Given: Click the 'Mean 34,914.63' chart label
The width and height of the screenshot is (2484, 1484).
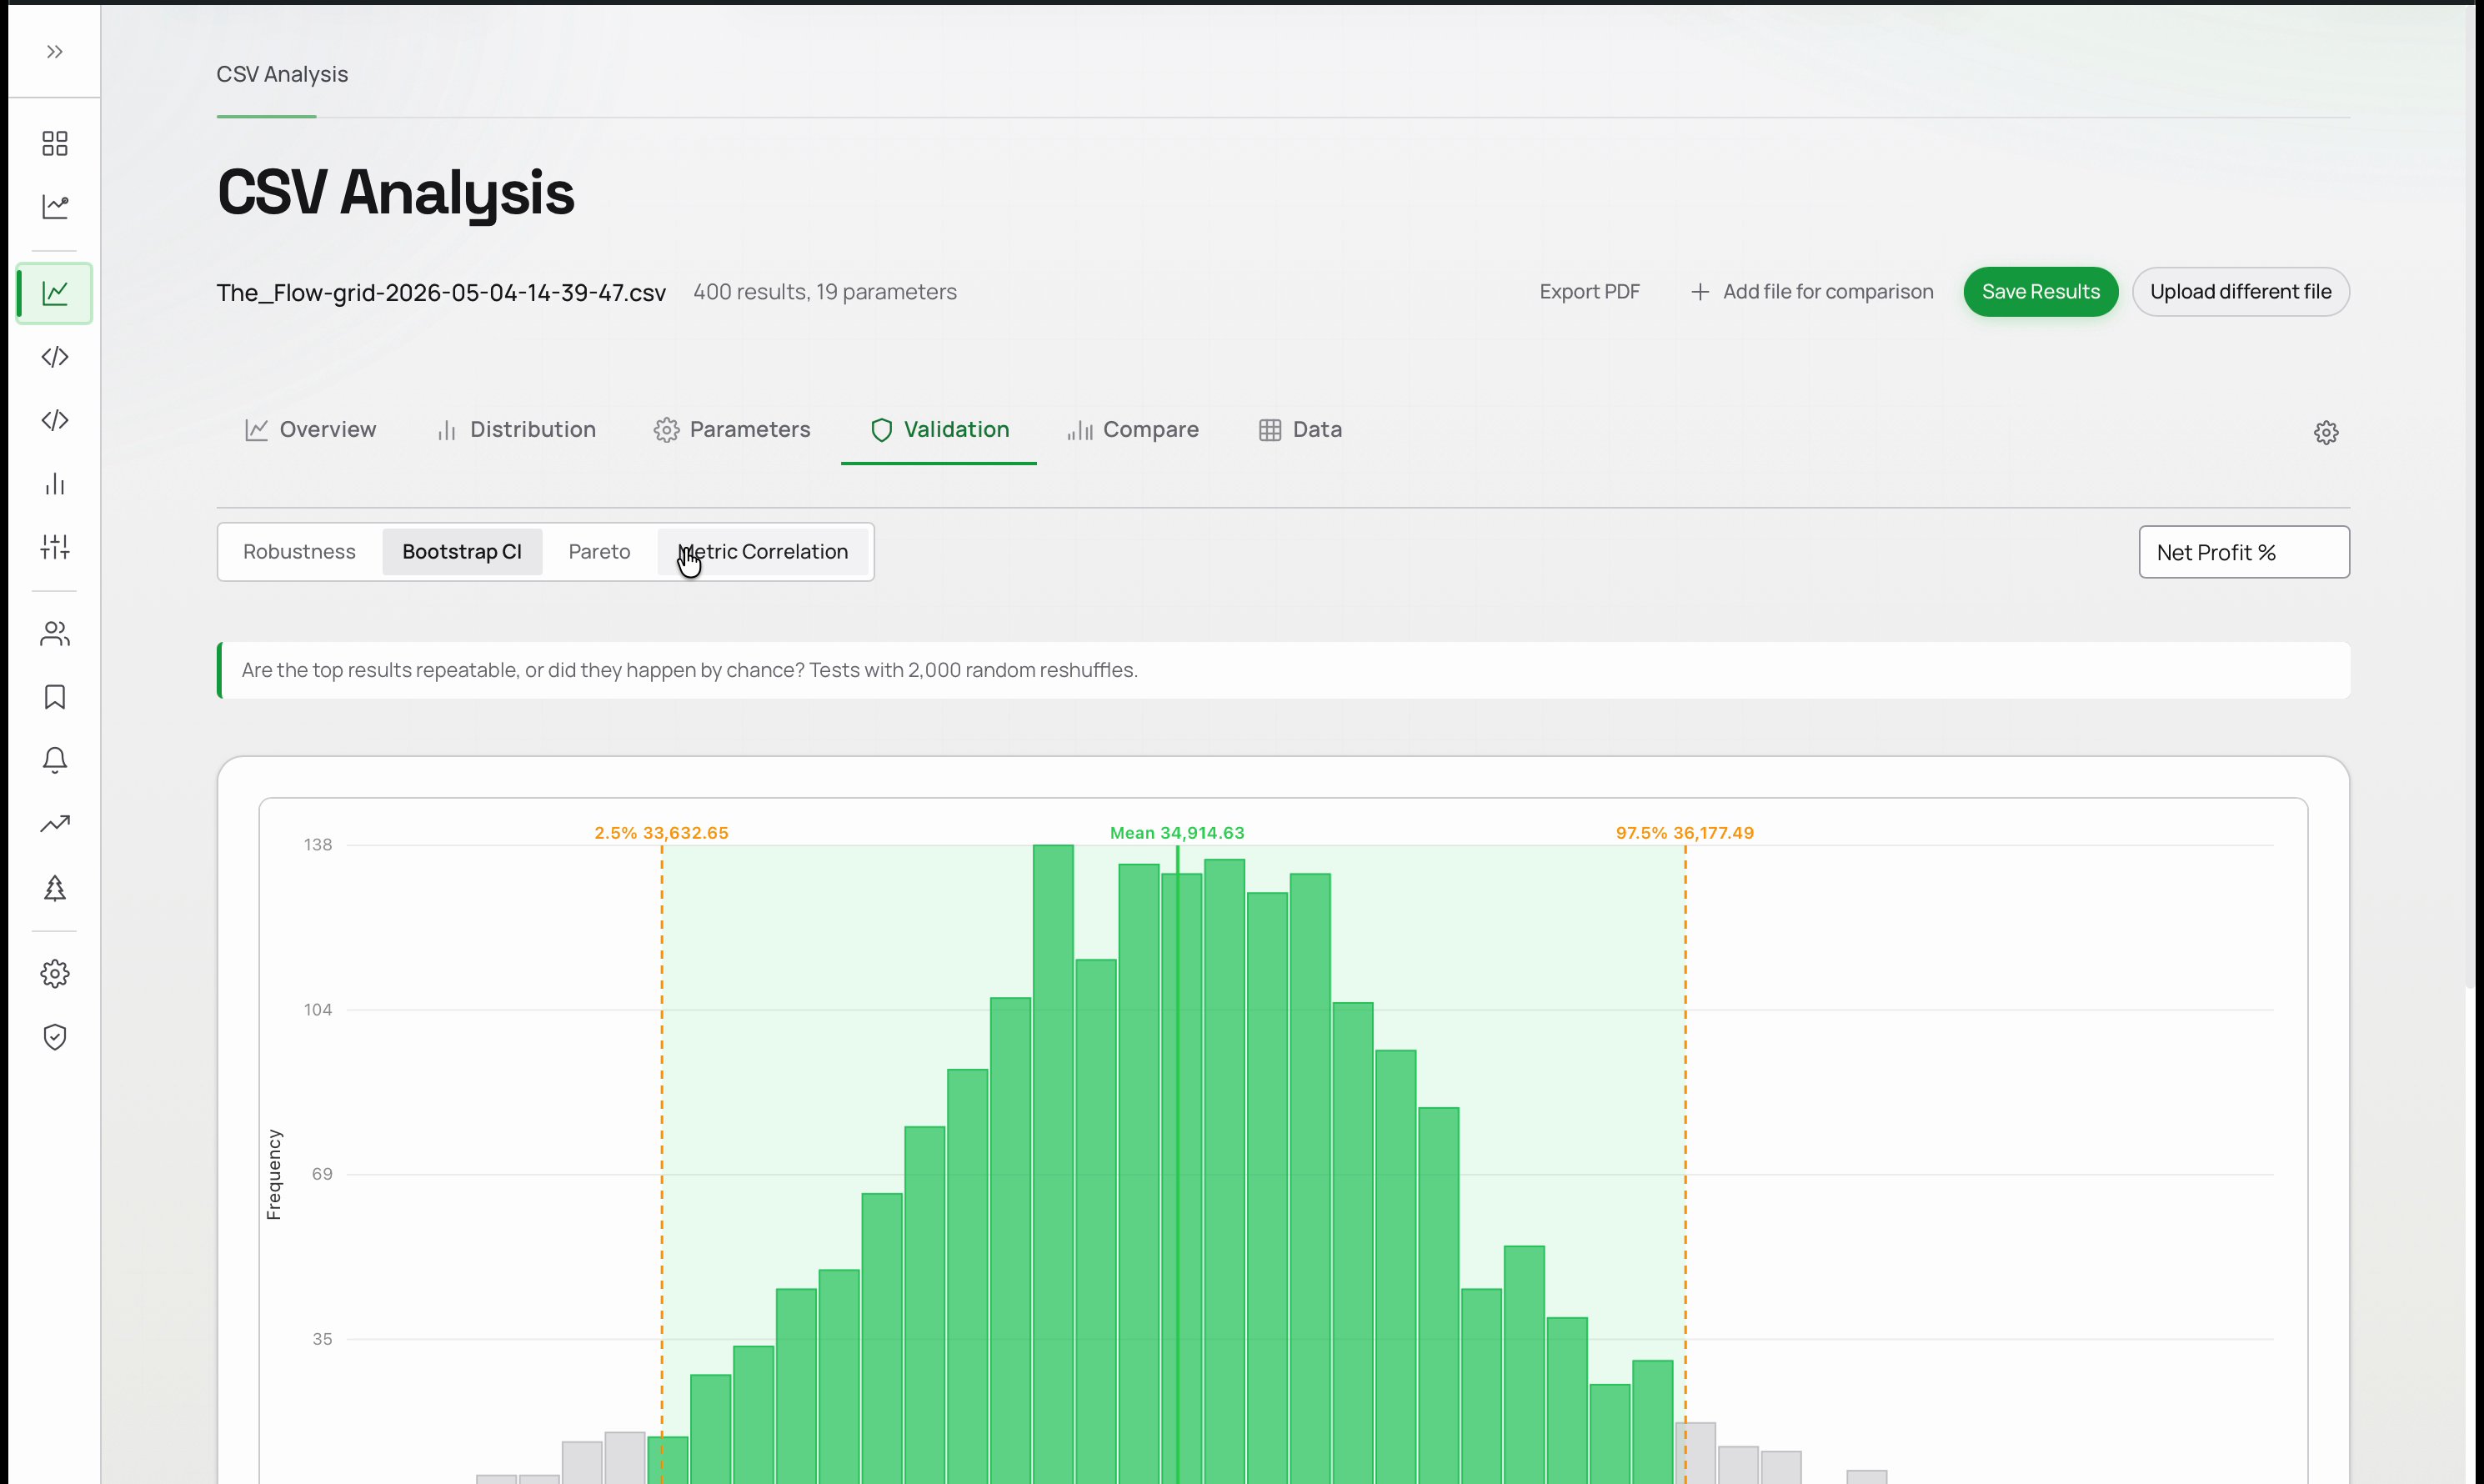Looking at the screenshot, I should tap(1176, 833).
